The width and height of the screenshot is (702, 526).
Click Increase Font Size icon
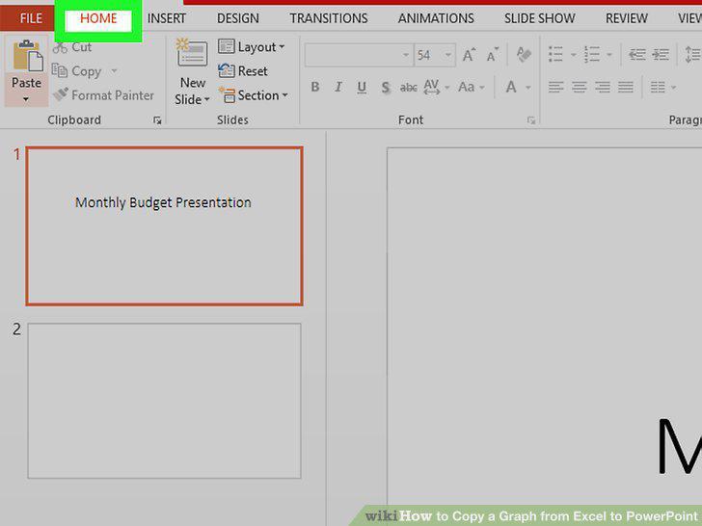click(x=469, y=55)
